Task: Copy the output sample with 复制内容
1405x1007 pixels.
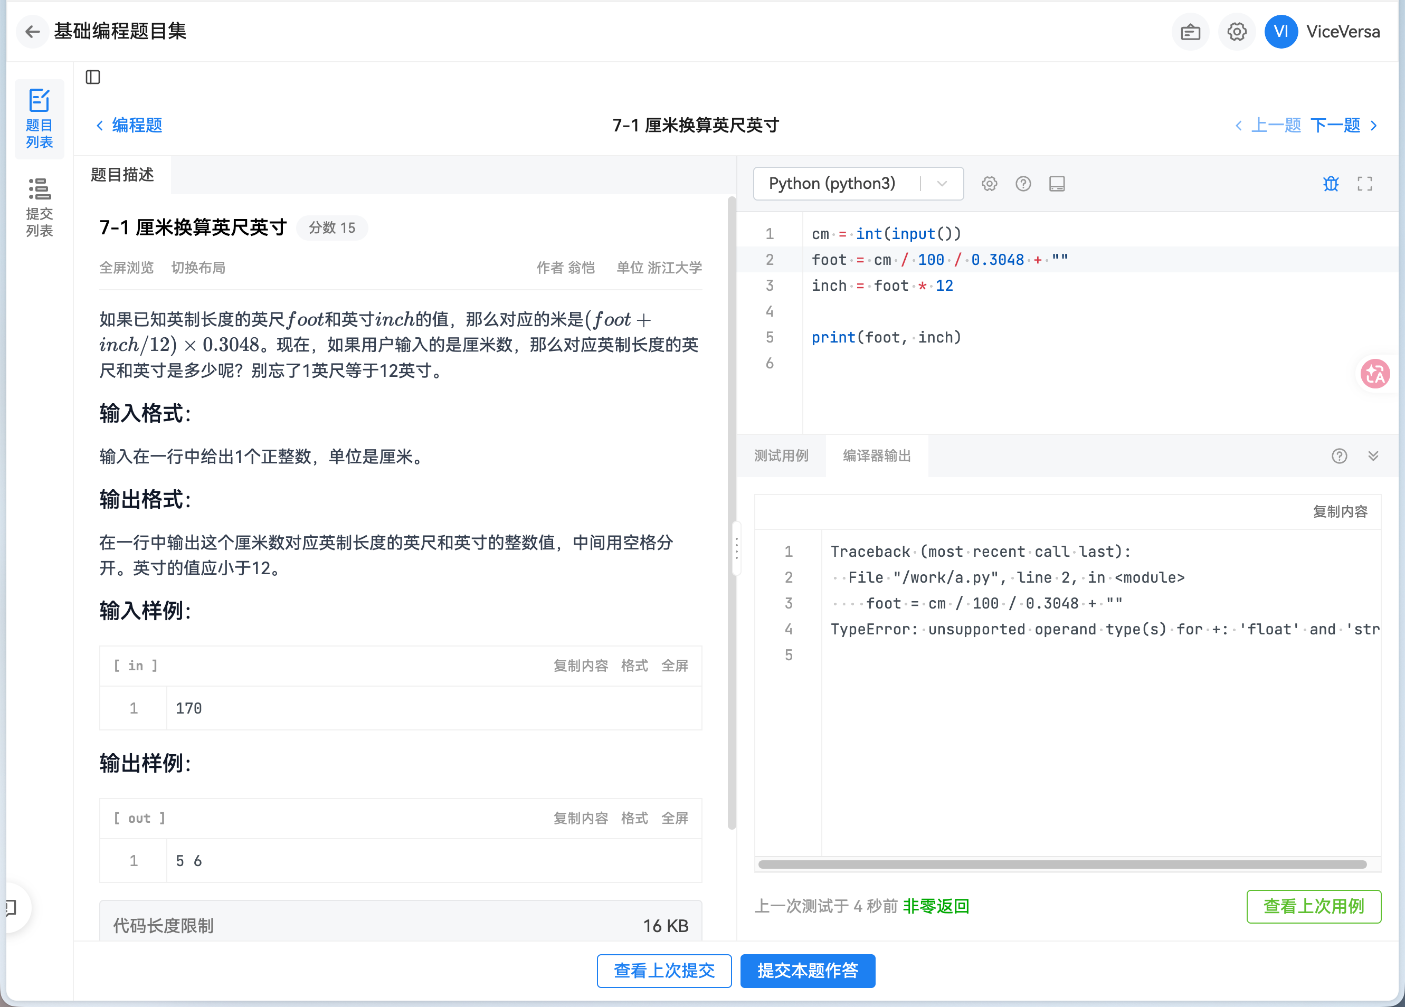Action: pos(581,819)
